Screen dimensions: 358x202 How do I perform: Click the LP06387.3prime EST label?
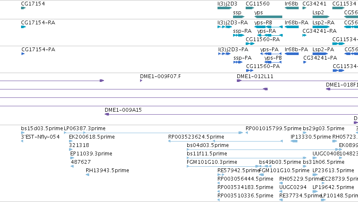[x=85, y=129]
